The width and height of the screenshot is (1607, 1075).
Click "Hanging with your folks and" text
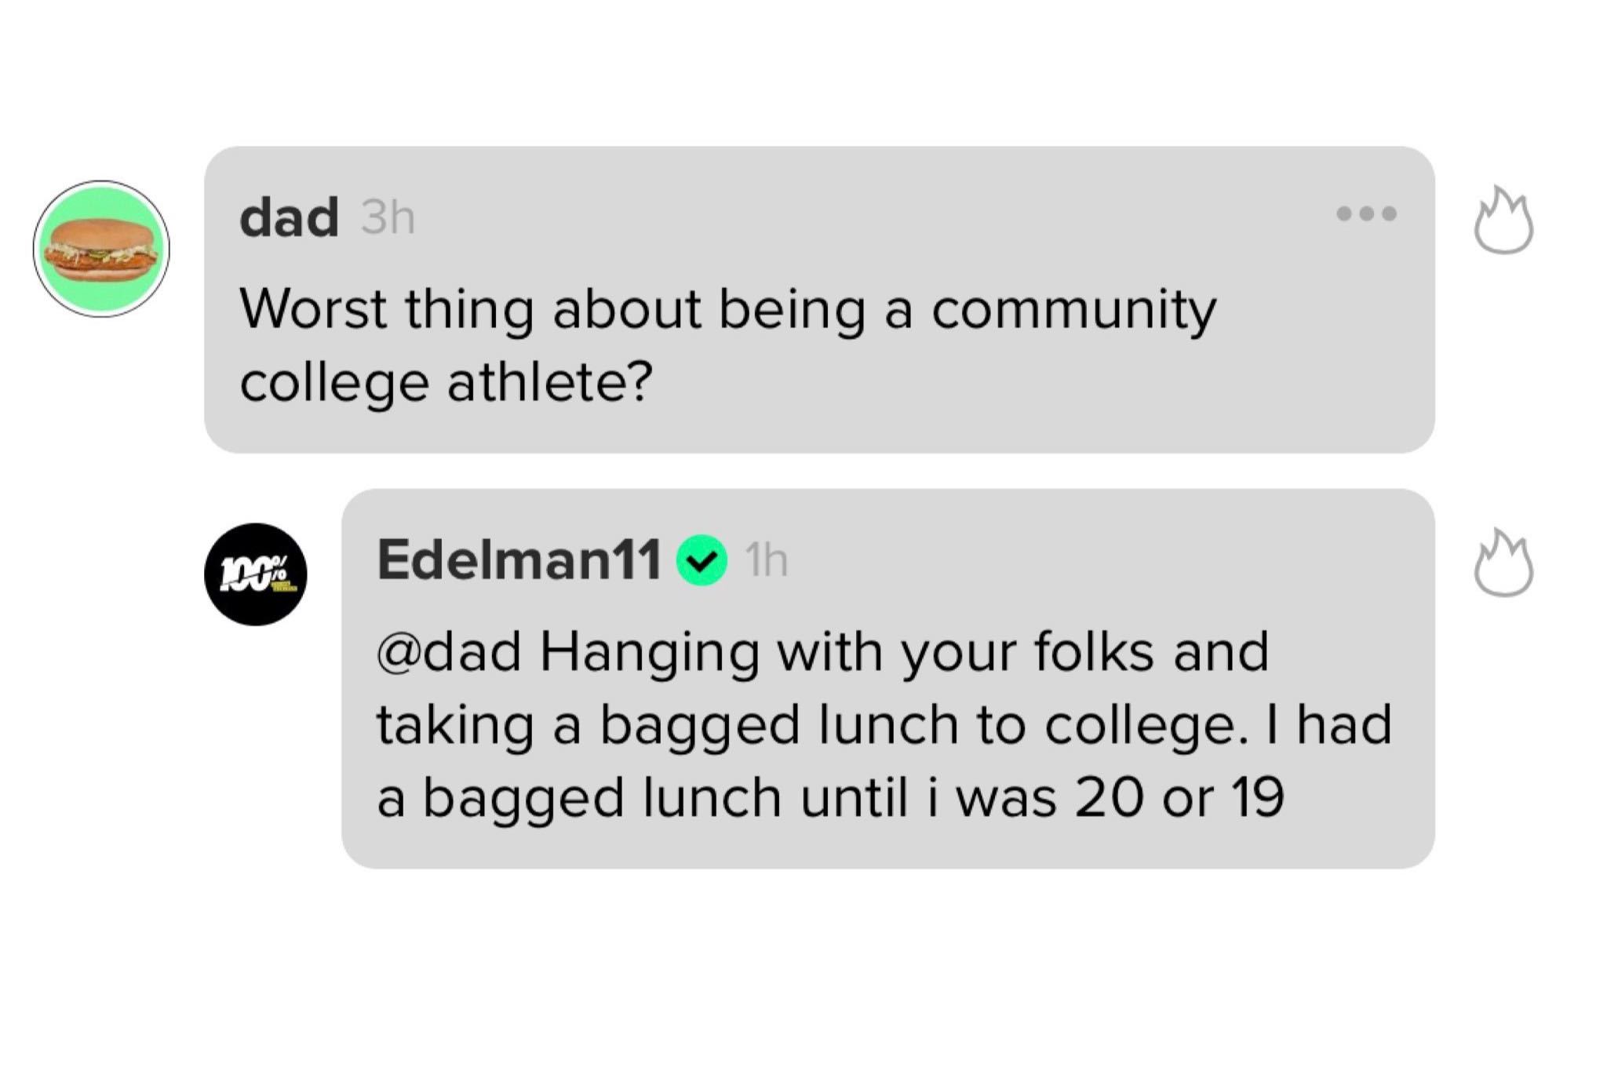point(904,651)
